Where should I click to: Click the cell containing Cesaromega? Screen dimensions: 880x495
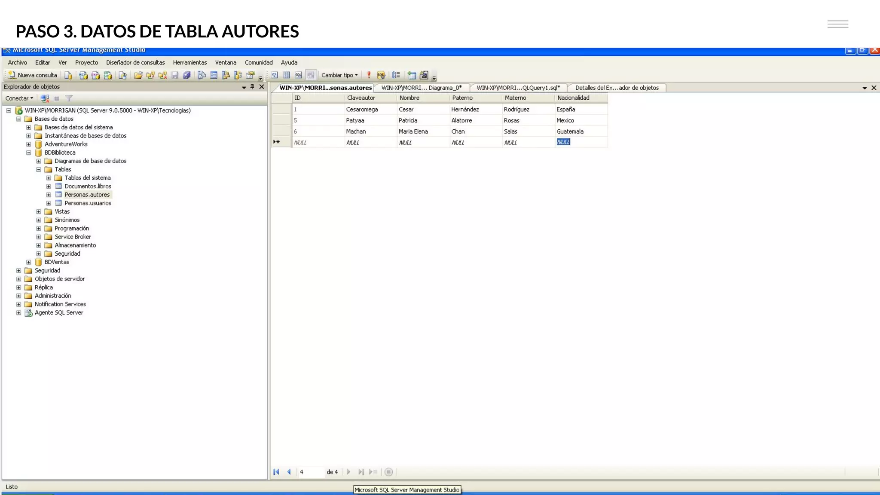(x=371, y=110)
